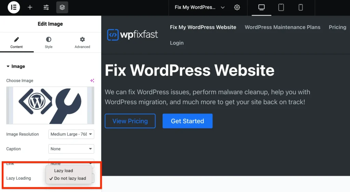Toggle the Structure layers icon

coord(62,7)
